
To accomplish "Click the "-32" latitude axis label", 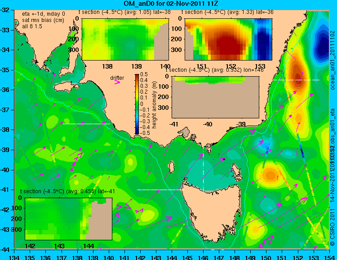I will pyautogui.click(x=5, y=10).
